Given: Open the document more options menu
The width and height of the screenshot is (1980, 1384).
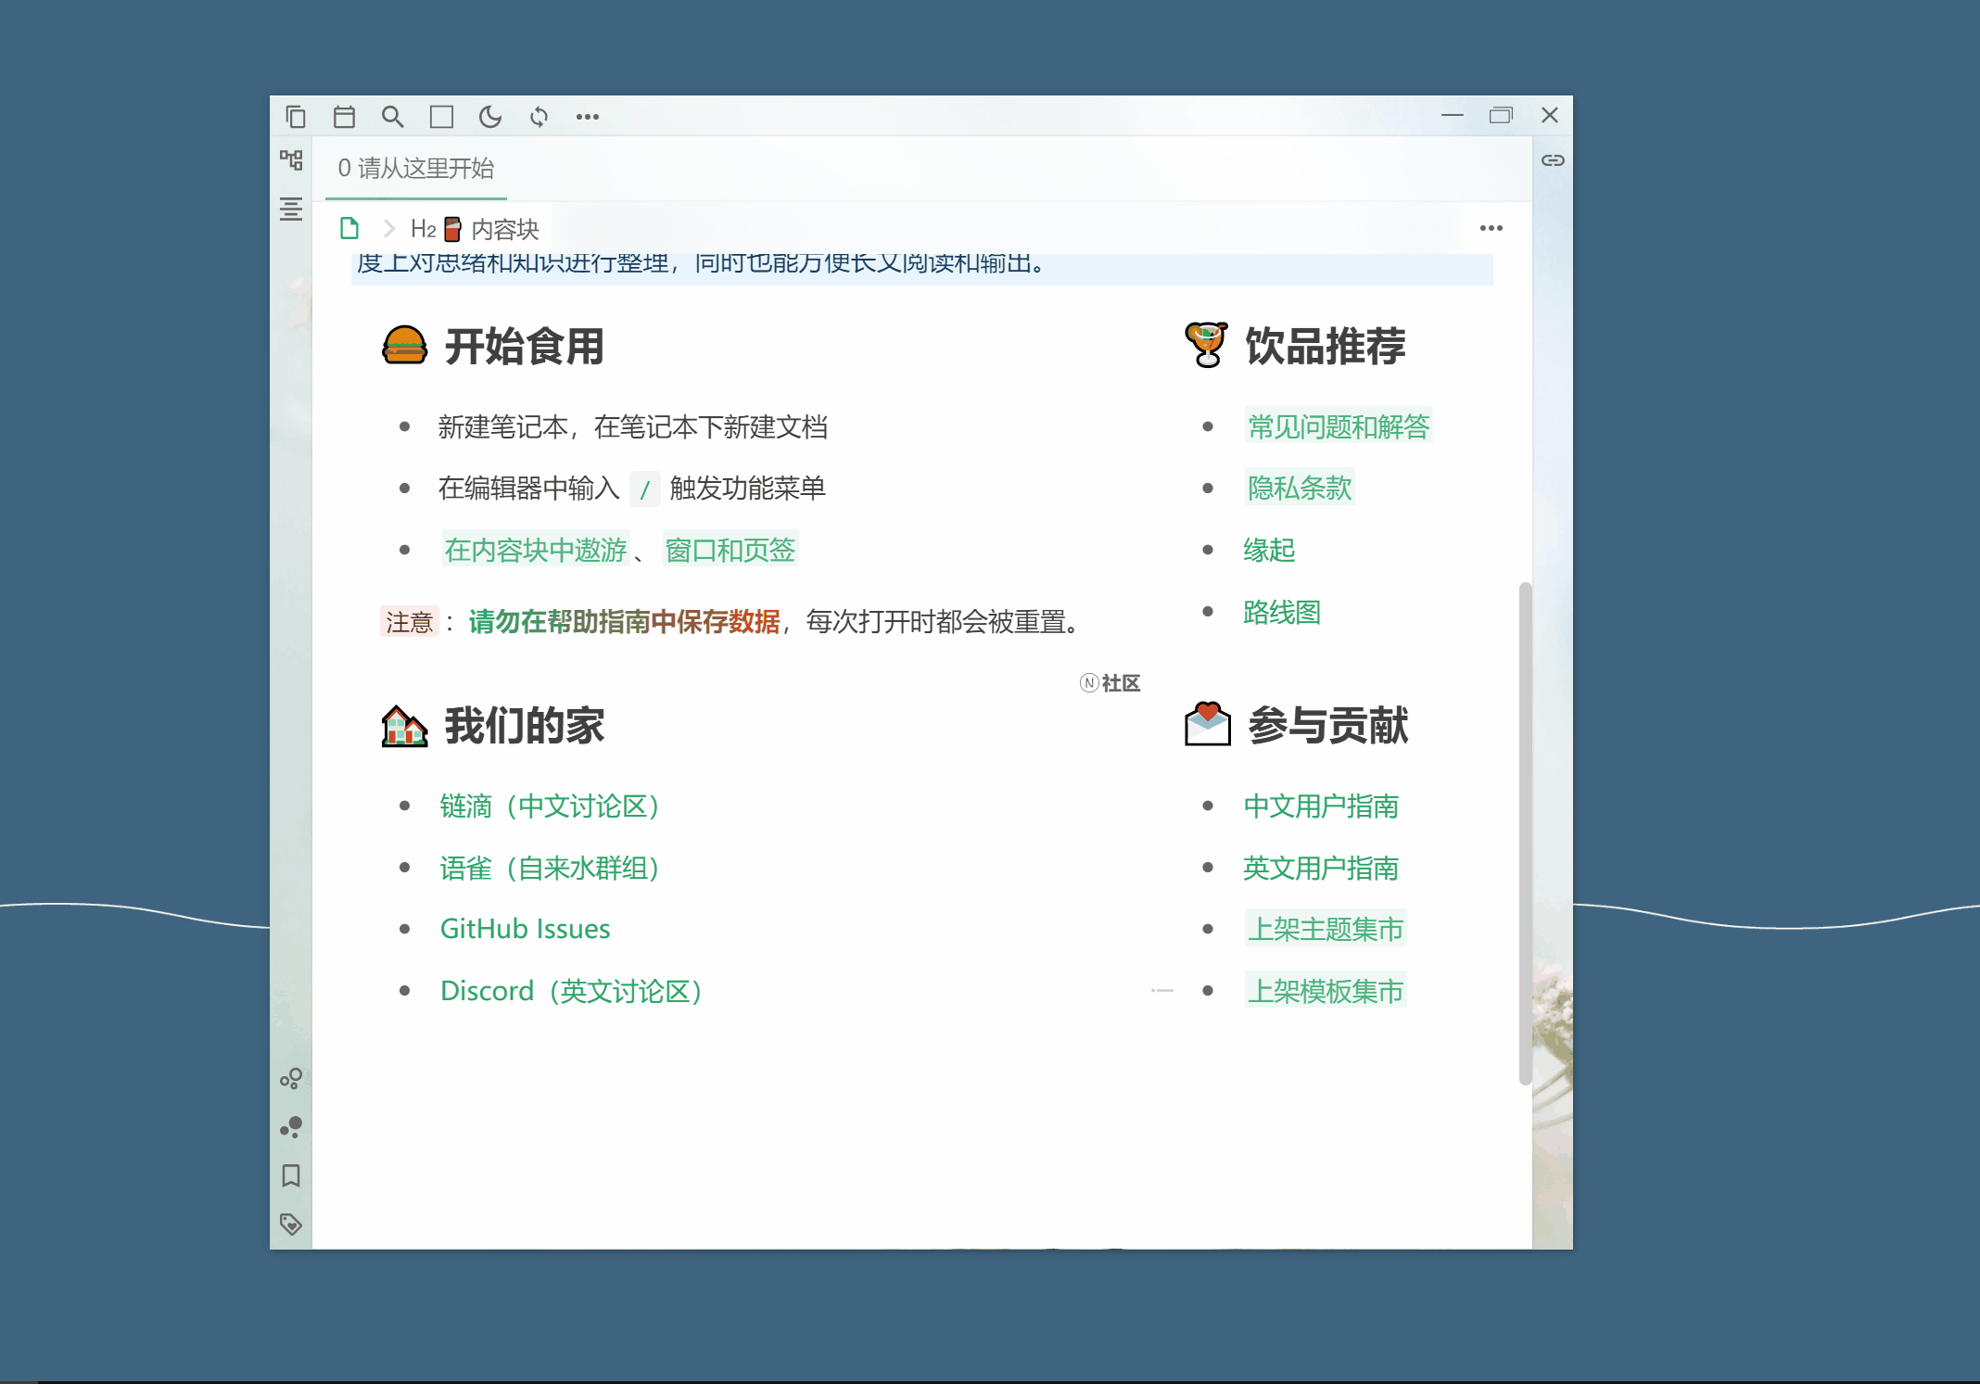Looking at the screenshot, I should pyautogui.click(x=1491, y=228).
